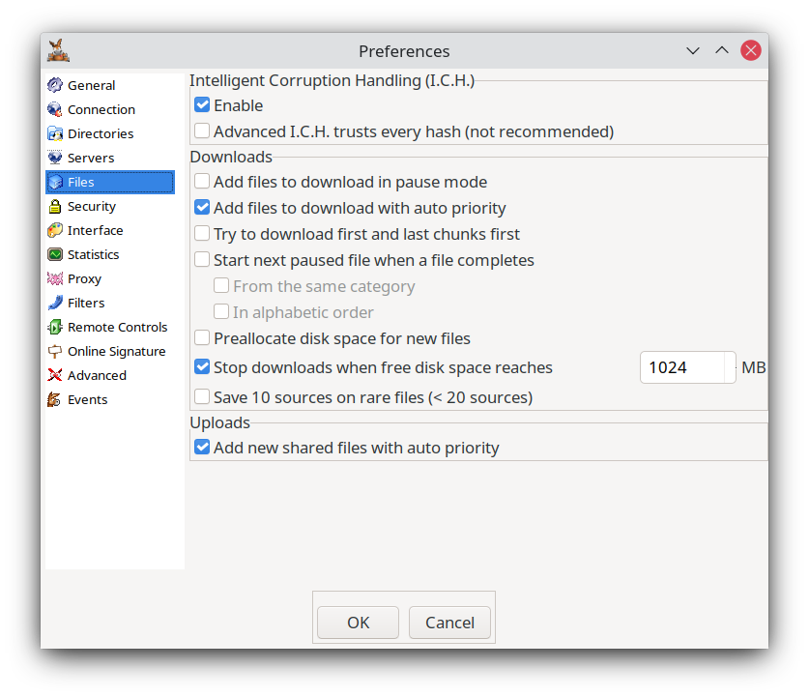This screenshot has height=697, width=809.
Task: Select Events in the sidebar
Action: (x=110, y=399)
